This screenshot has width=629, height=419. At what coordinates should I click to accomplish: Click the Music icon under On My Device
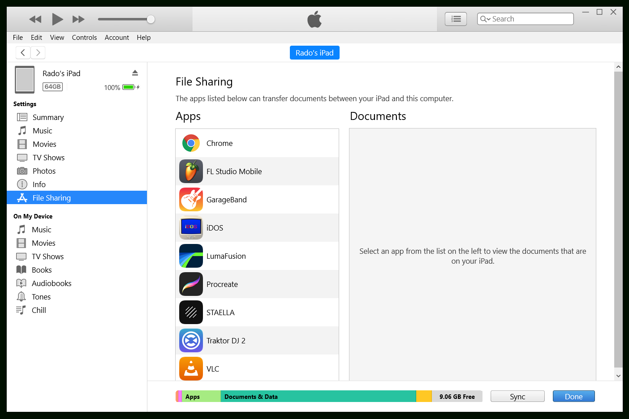(x=21, y=230)
